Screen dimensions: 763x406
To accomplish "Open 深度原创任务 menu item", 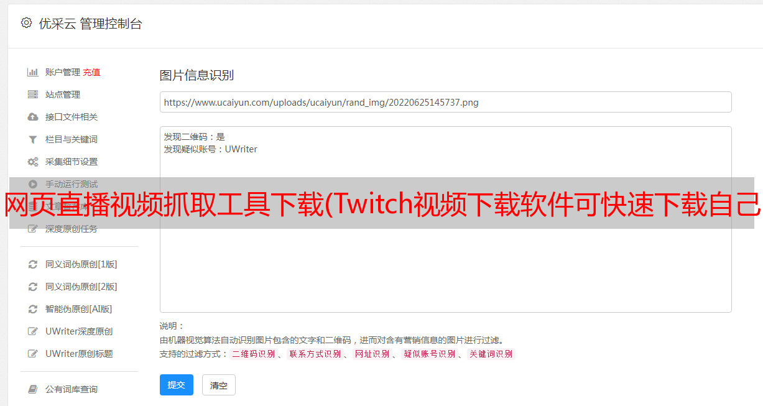I will tap(72, 229).
